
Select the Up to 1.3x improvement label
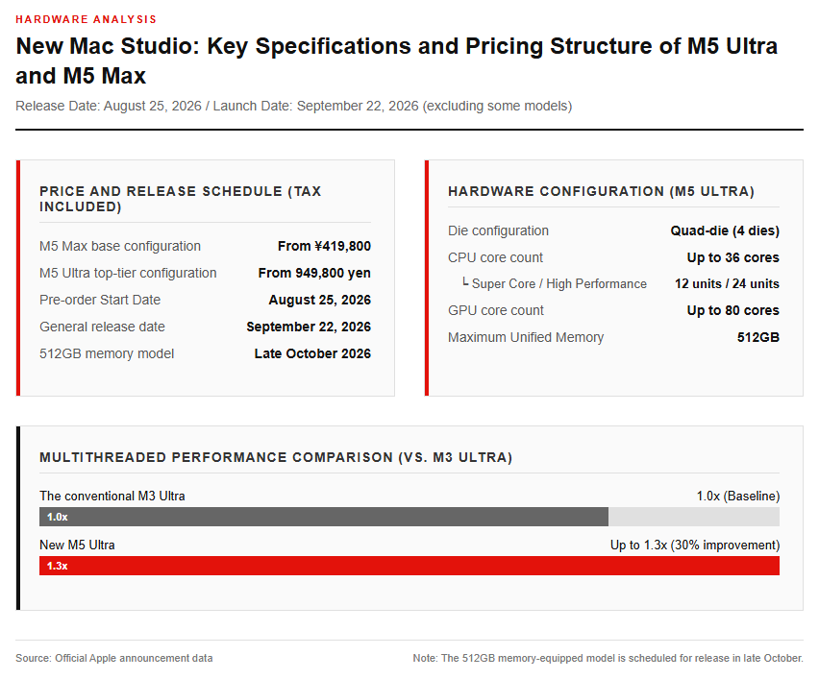point(695,545)
